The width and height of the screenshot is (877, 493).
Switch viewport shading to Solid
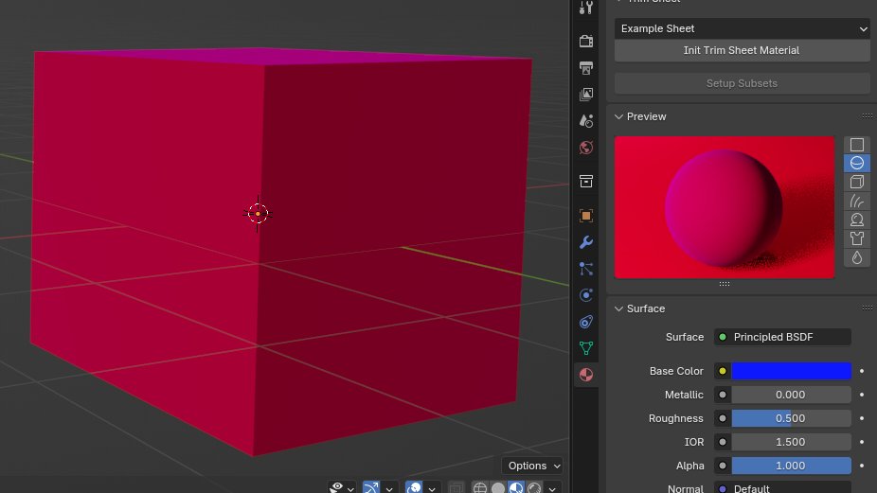pos(498,488)
